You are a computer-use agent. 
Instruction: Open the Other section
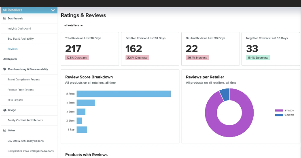(x=11, y=131)
